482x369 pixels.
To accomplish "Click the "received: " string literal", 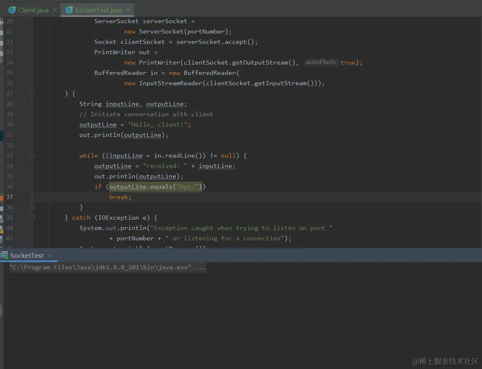I will pyautogui.click(x=165, y=166).
